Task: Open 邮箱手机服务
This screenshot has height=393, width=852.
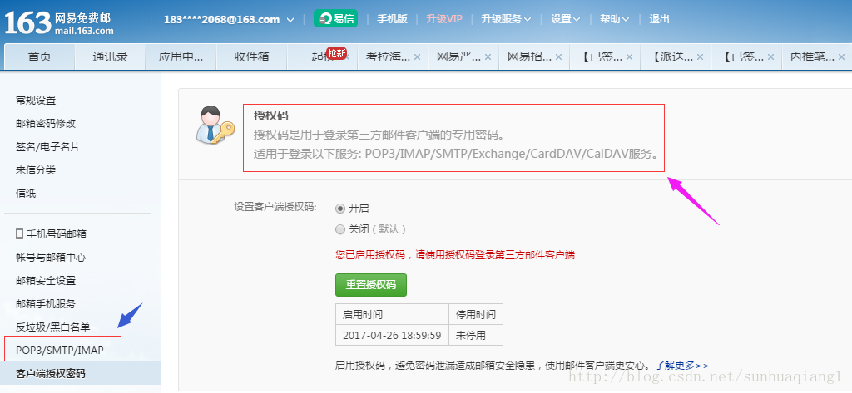Action: coord(46,304)
